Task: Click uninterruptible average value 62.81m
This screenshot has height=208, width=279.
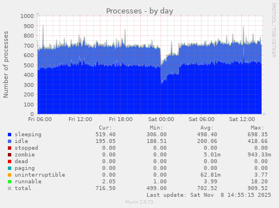Action: tap(211, 175)
